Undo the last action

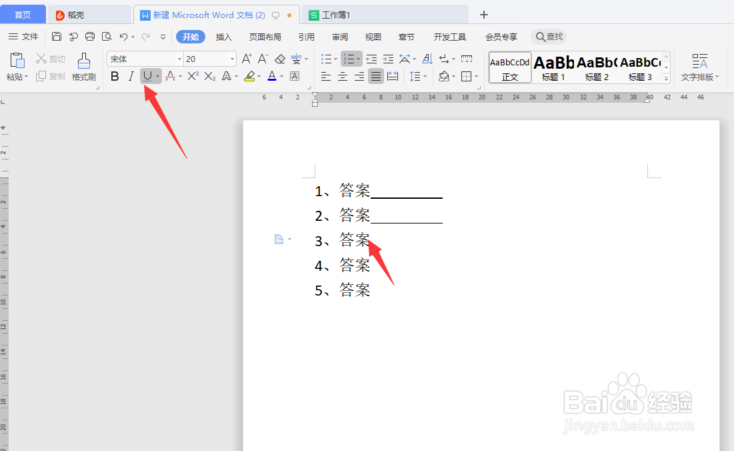coord(123,37)
